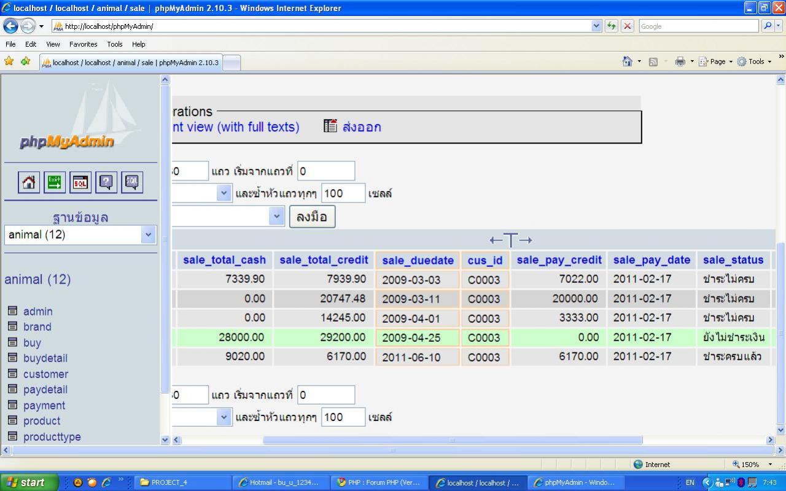Click the export (ส่งออก) icon
The image size is (786, 491).
click(x=330, y=126)
